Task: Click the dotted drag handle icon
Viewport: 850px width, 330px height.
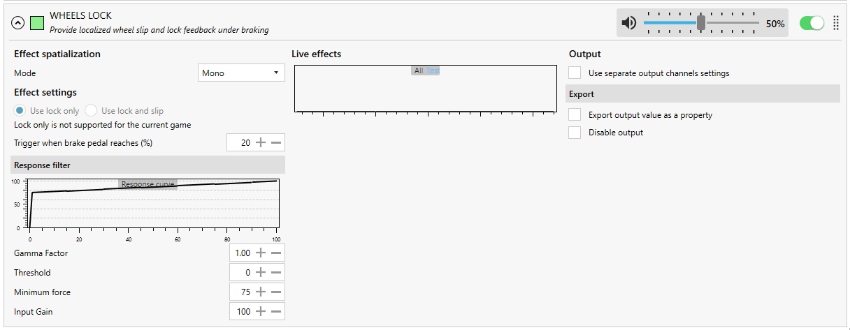Action: (x=836, y=23)
